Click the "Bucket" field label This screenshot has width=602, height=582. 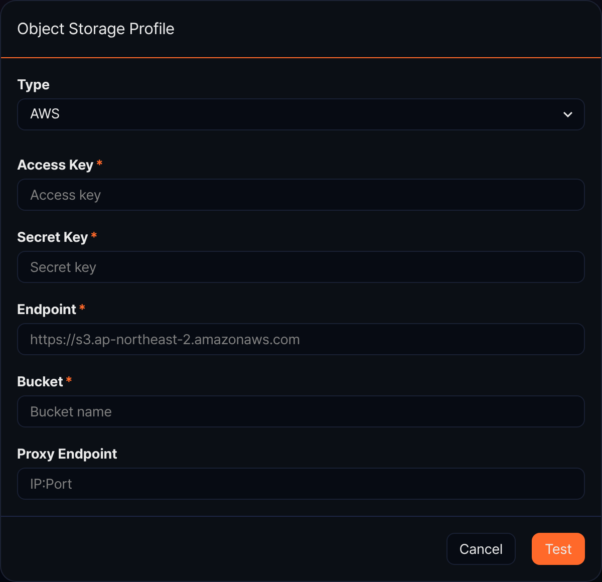40,382
